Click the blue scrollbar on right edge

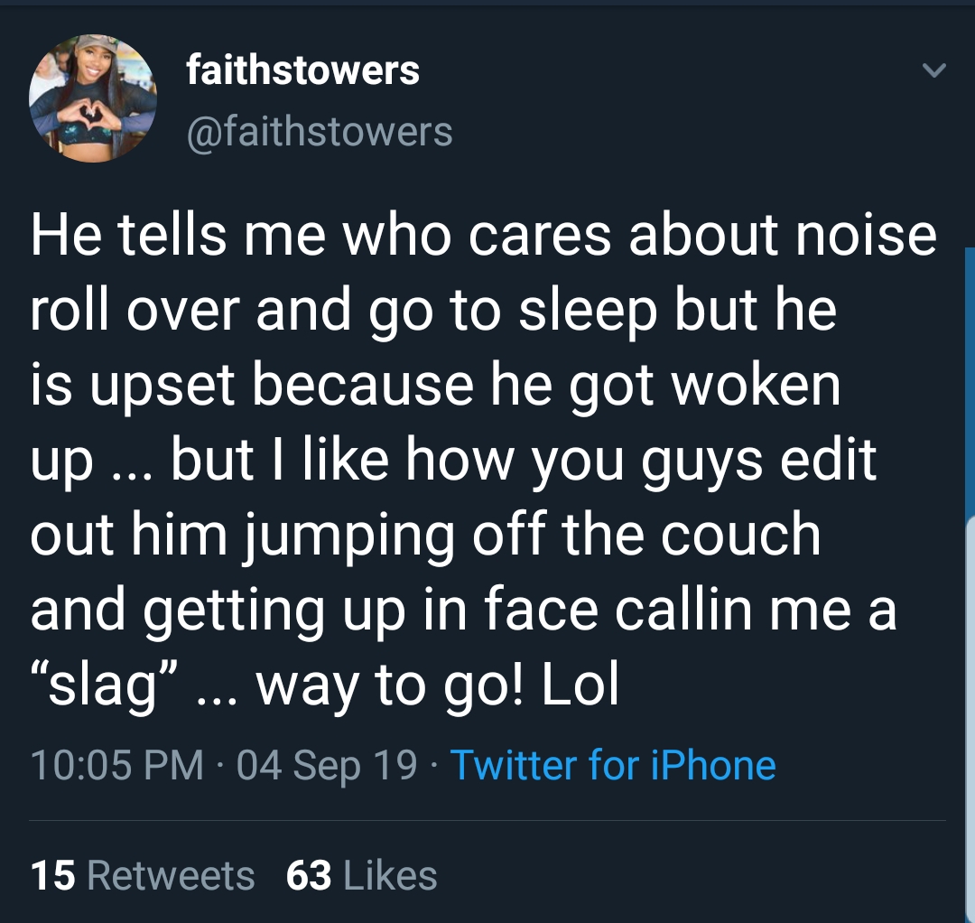tap(970, 383)
